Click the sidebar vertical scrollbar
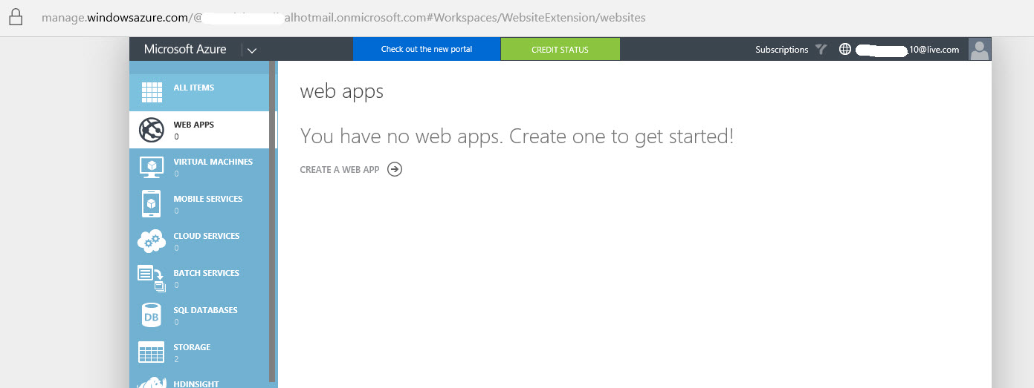Screen dimensions: 1034x388 click(x=273, y=223)
